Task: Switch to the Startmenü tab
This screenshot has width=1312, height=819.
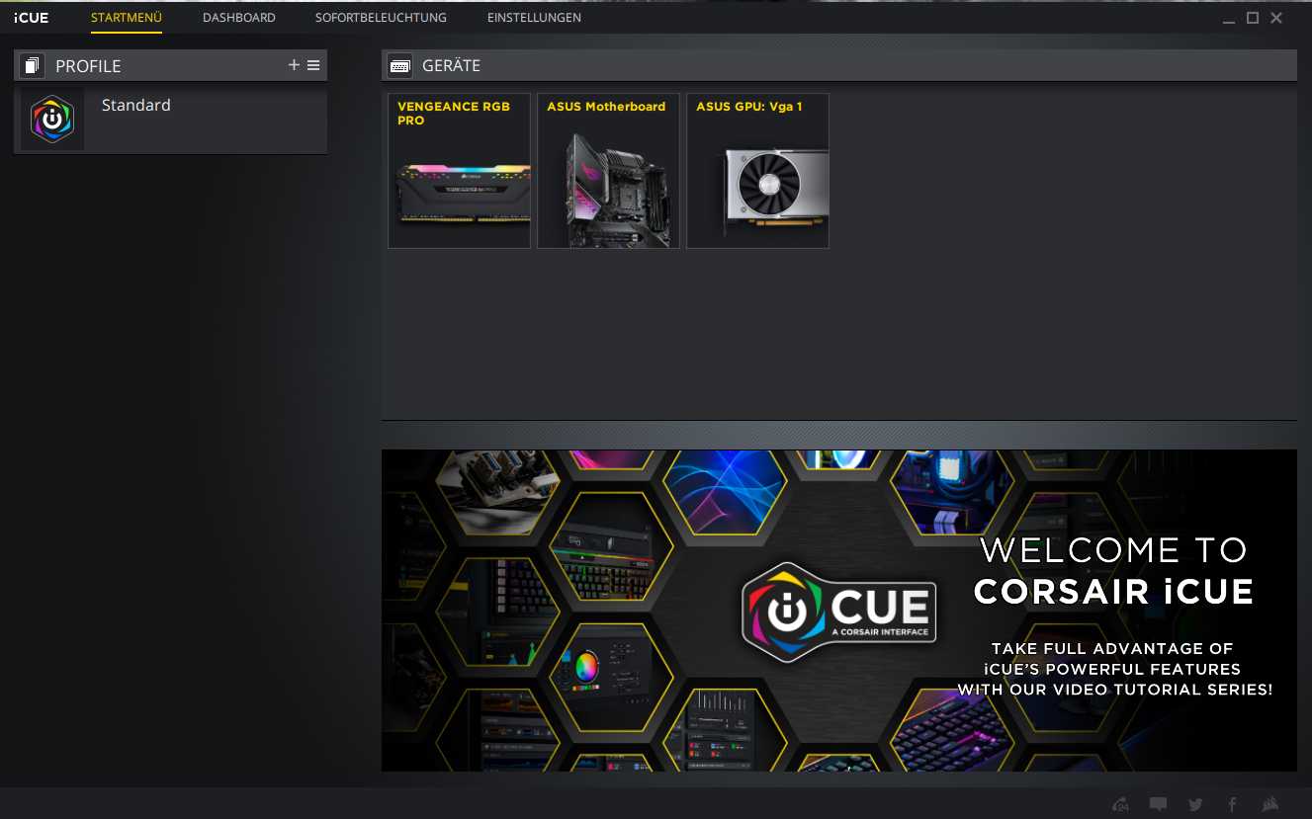Action: click(126, 18)
